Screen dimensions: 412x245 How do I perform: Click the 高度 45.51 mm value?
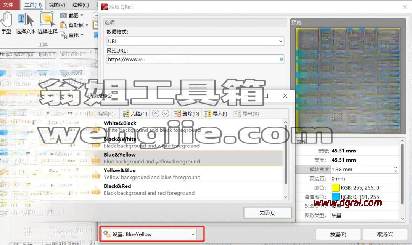[x=344, y=160]
